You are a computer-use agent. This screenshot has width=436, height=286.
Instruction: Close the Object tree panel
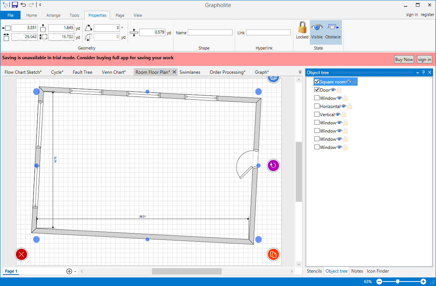(x=430, y=72)
